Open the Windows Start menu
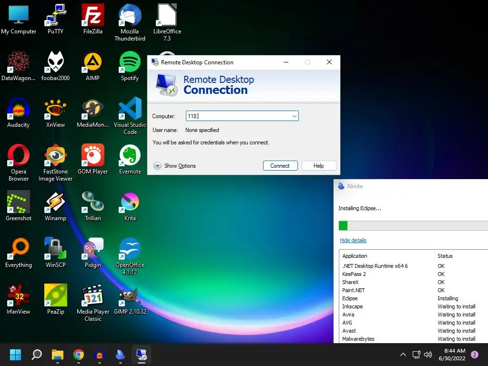Screen dimensions: 488x366 (x=15, y=355)
